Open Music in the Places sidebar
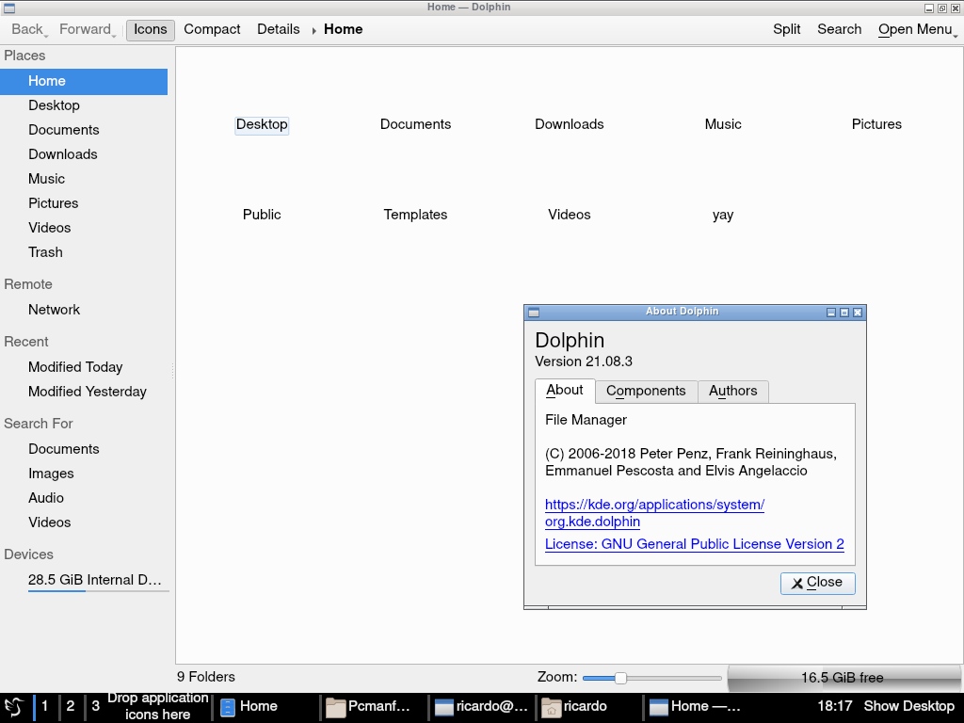The image size is (964, 723). [x=84, y=180]
